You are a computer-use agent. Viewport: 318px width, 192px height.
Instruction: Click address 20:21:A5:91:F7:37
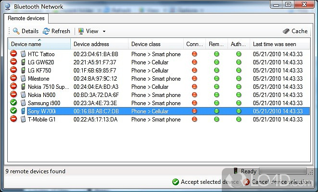click(x=95, y=62)
